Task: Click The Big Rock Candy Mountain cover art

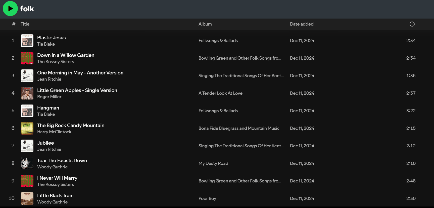Action: [27, 128]
